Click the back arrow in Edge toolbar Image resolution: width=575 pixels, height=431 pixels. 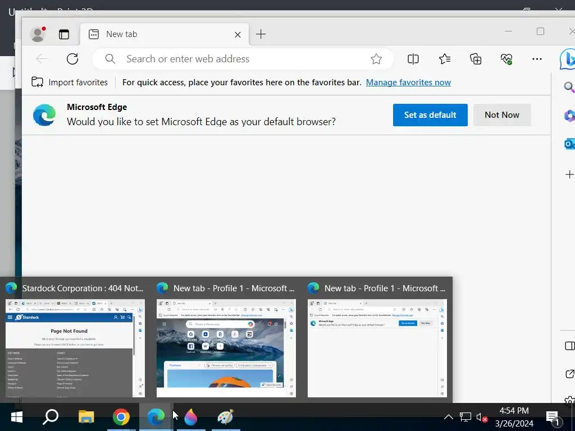pos(41,58)
